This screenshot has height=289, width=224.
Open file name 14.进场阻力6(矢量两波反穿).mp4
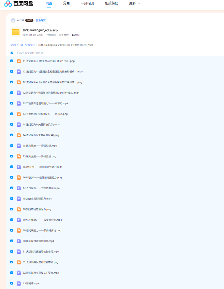tap(41, 125)
